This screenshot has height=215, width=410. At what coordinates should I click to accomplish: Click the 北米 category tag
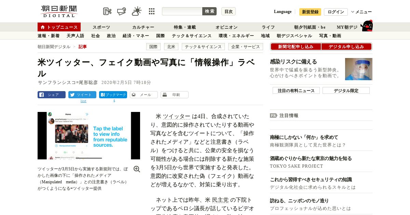coord(171,47)
